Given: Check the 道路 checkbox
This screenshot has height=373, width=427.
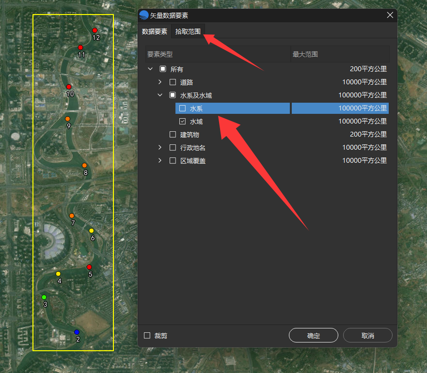Looking at the screenshot, I should (173, 82).
